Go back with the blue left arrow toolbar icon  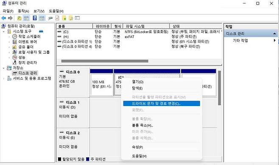click(3, 18)
